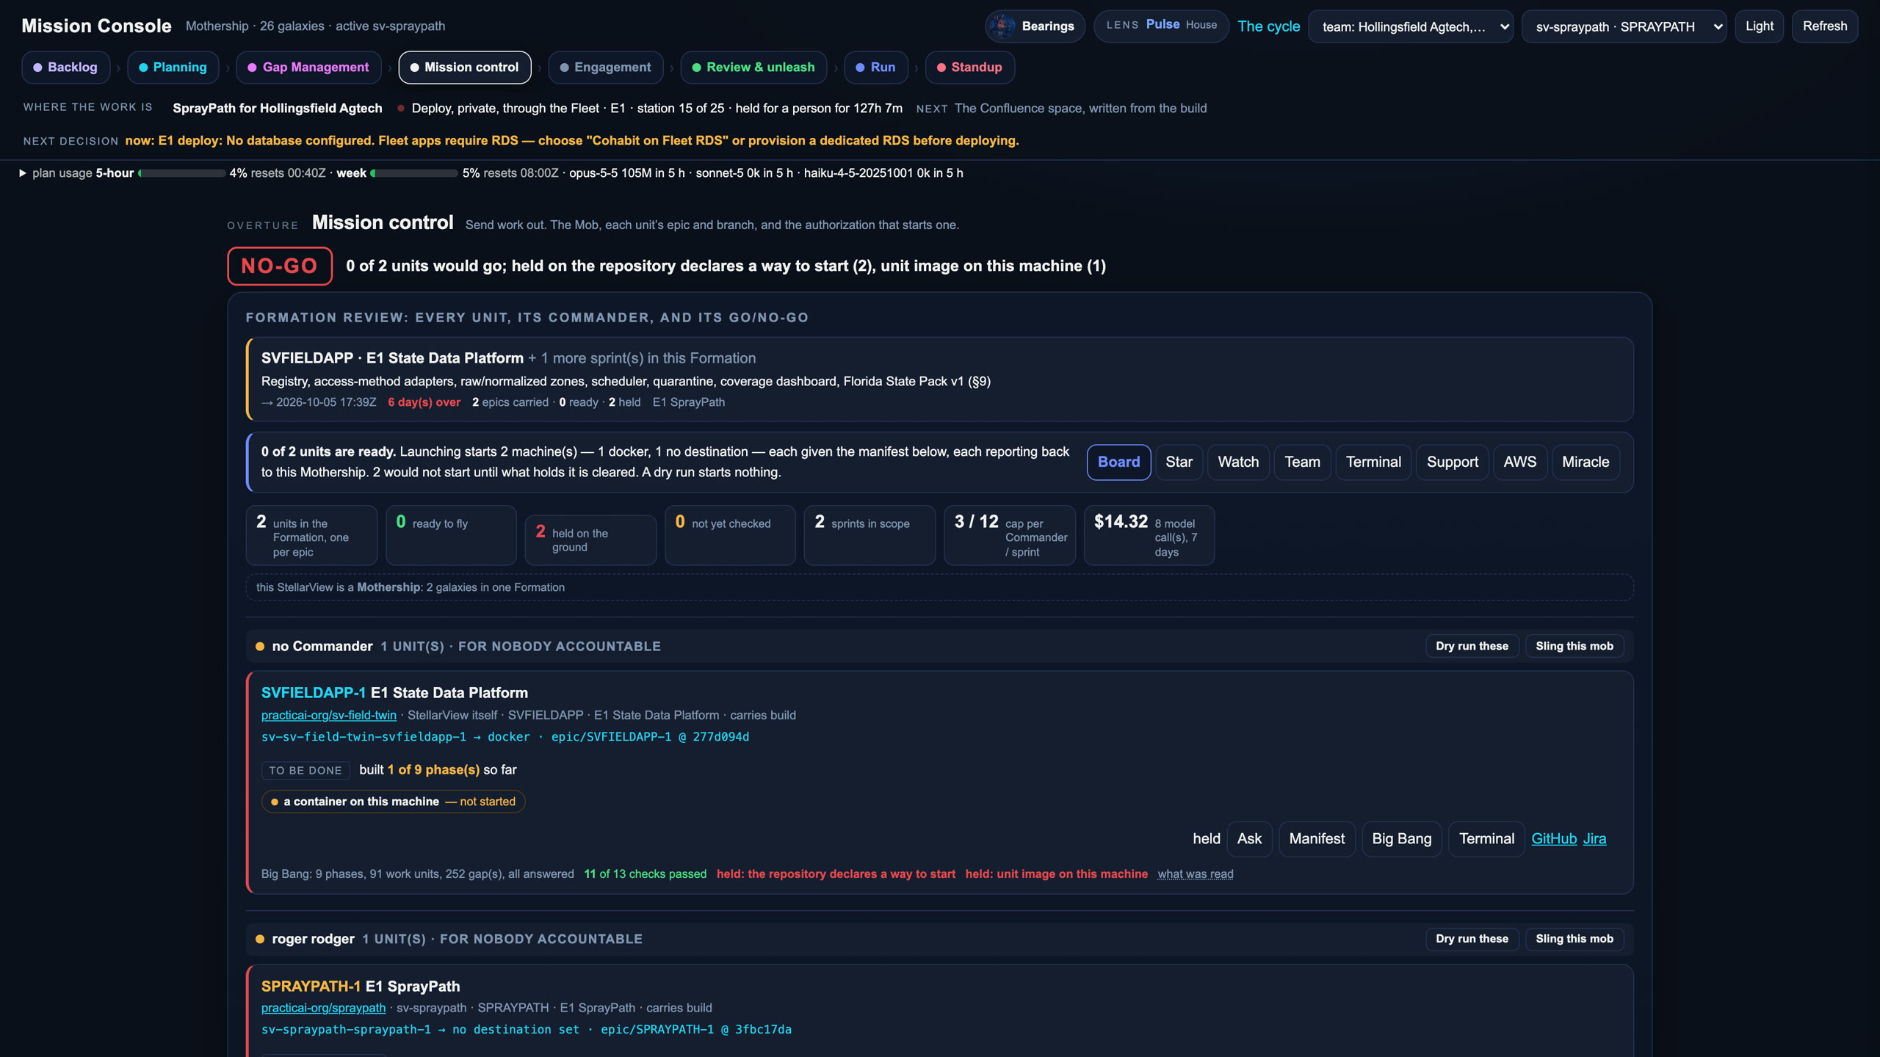Go to the Engagement stage
Image resolution: width=1880 pixels, height=1057 pixels.
(x=606, y=68)
